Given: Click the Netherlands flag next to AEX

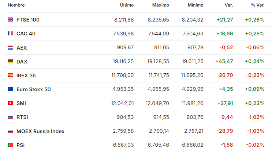Looking at the screenshot, I should tap(10, 47).
